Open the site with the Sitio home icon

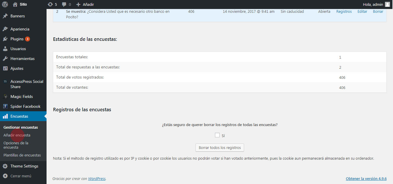(14, 4)
